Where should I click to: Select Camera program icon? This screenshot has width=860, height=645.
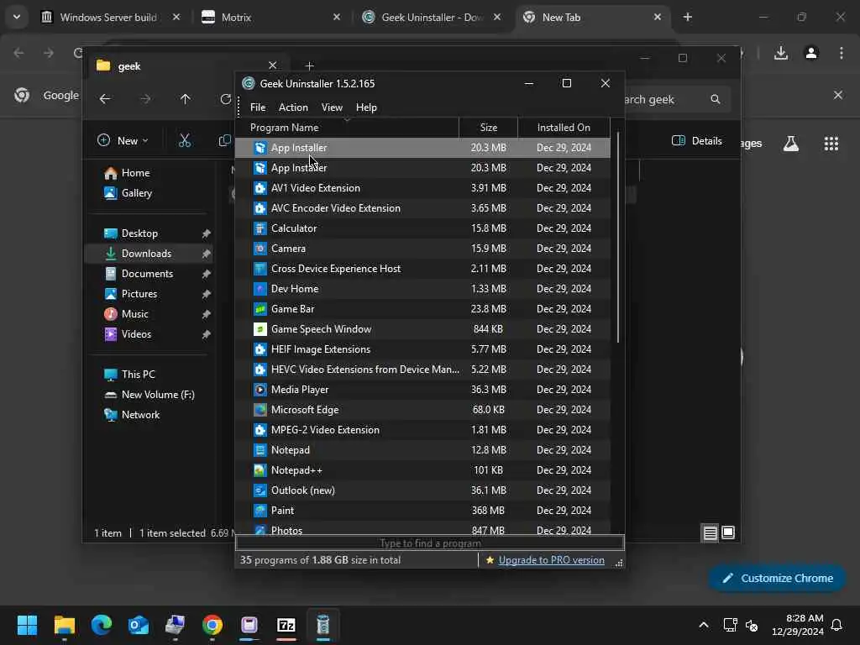coord(260,249)
